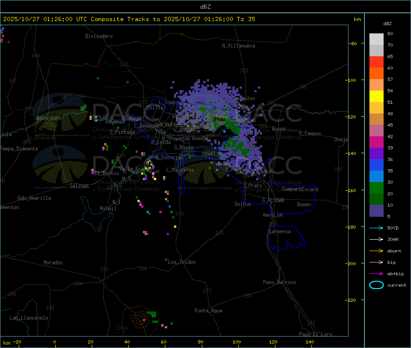This screenshot has width=411, height=348.
Task: Click the J_Prats map label
Action: tap(253, 186)
